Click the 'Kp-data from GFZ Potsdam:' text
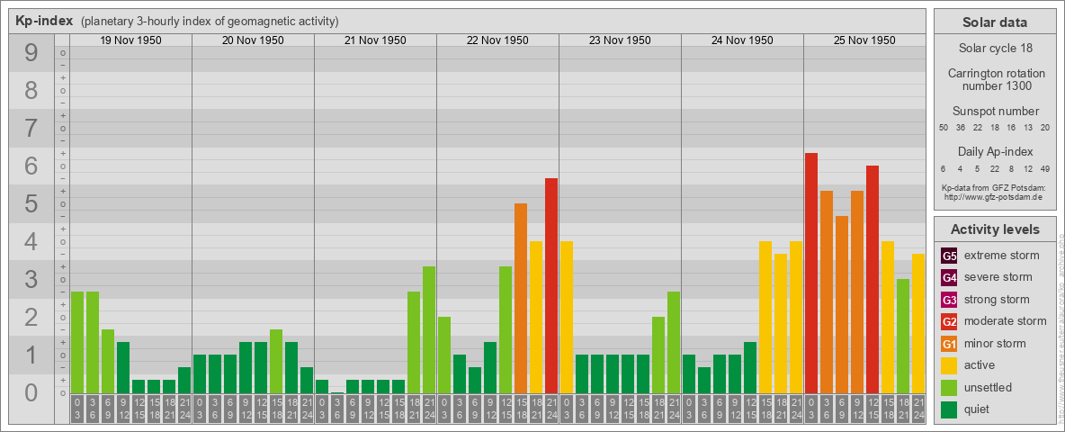This screenshot has width=1065, height=432. [994, 188]
